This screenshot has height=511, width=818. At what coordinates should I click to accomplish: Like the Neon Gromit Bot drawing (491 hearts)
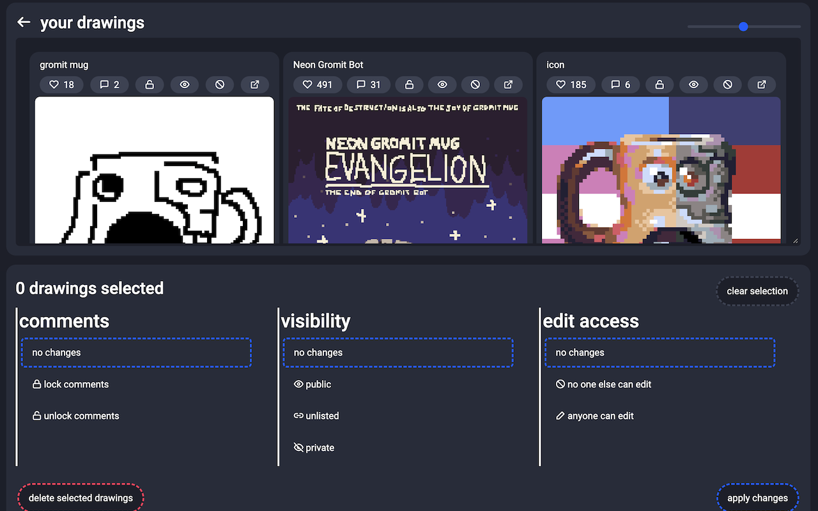(317, 84)
